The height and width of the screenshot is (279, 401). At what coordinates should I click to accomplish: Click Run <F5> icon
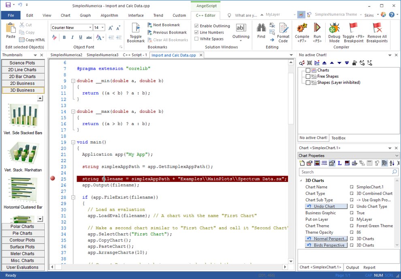point(317,28)
